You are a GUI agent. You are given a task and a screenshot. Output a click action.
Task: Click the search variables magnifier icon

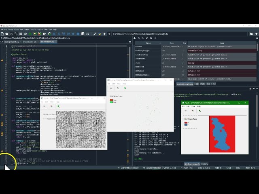pyautogui.click(x=151, y=38)
